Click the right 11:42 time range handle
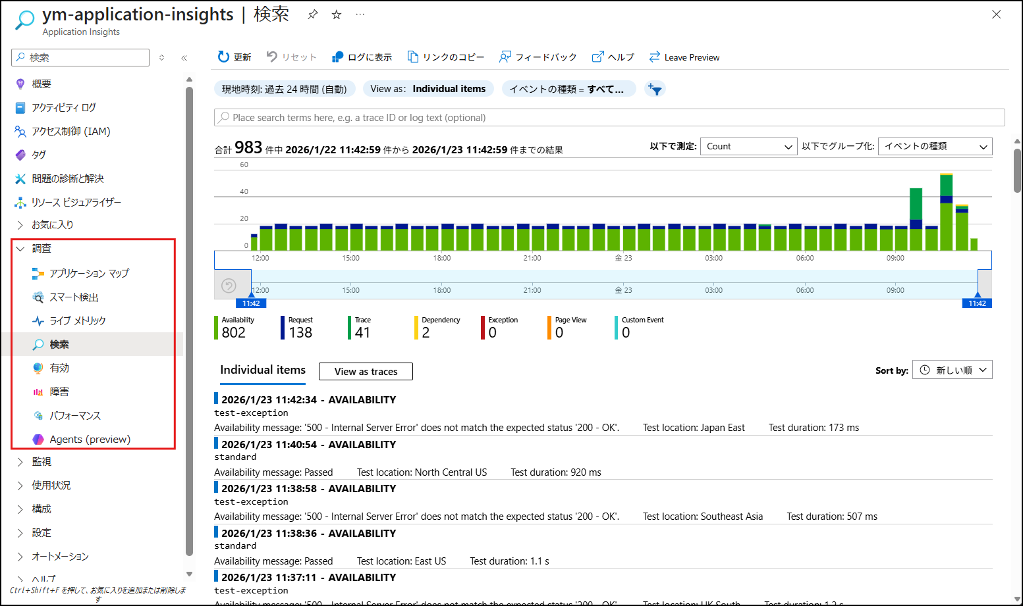 tap(978, 303)
